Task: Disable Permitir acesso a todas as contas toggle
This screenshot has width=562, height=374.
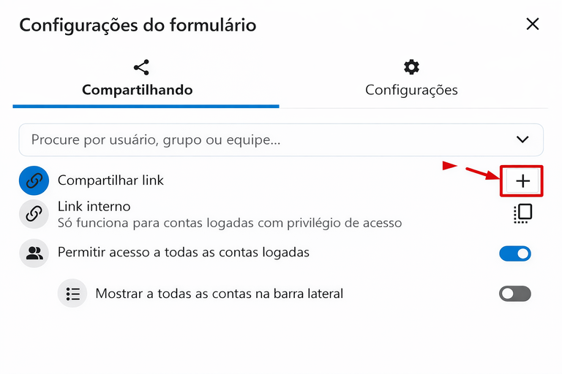Action: (x=515, y=253)
